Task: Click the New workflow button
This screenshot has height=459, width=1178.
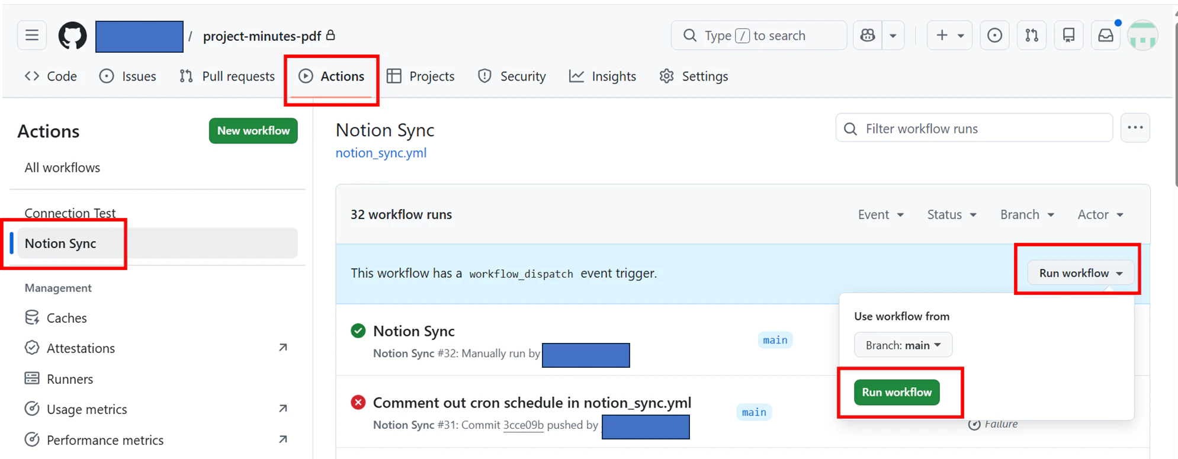Action: coord(253,131)
